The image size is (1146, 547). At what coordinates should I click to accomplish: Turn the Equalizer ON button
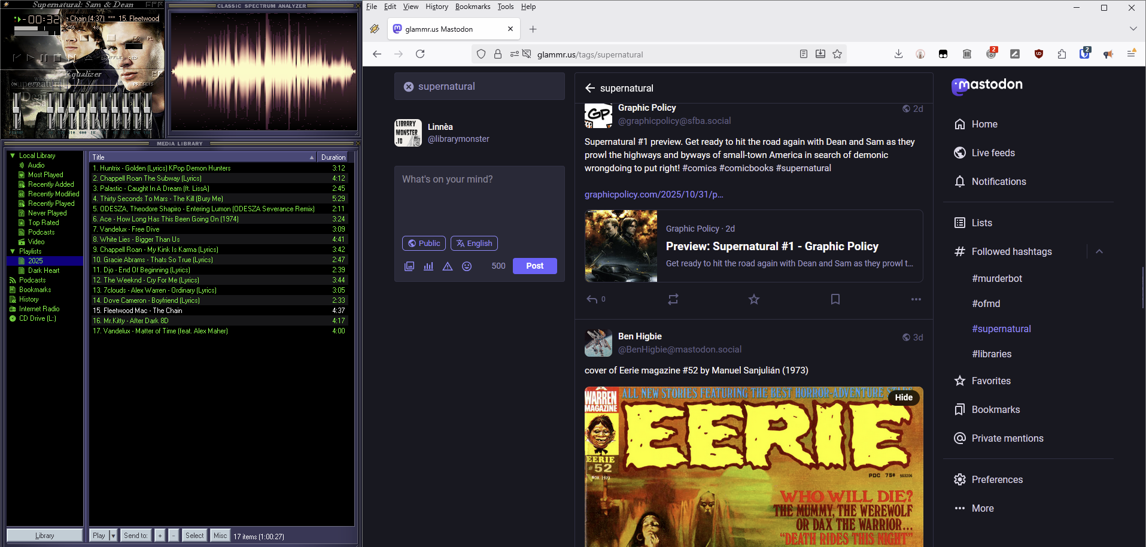(x=14, y=84)
